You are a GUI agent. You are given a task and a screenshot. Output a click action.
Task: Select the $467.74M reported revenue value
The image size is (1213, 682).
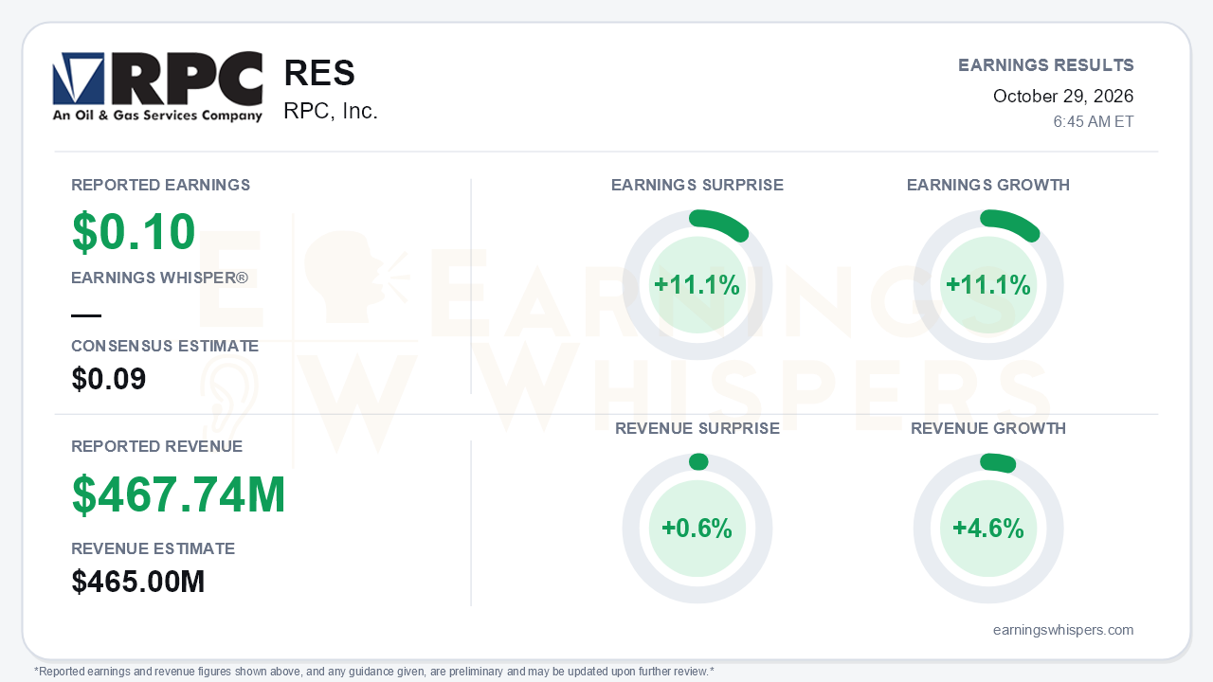pyautogui.click(x=179, y=494)
